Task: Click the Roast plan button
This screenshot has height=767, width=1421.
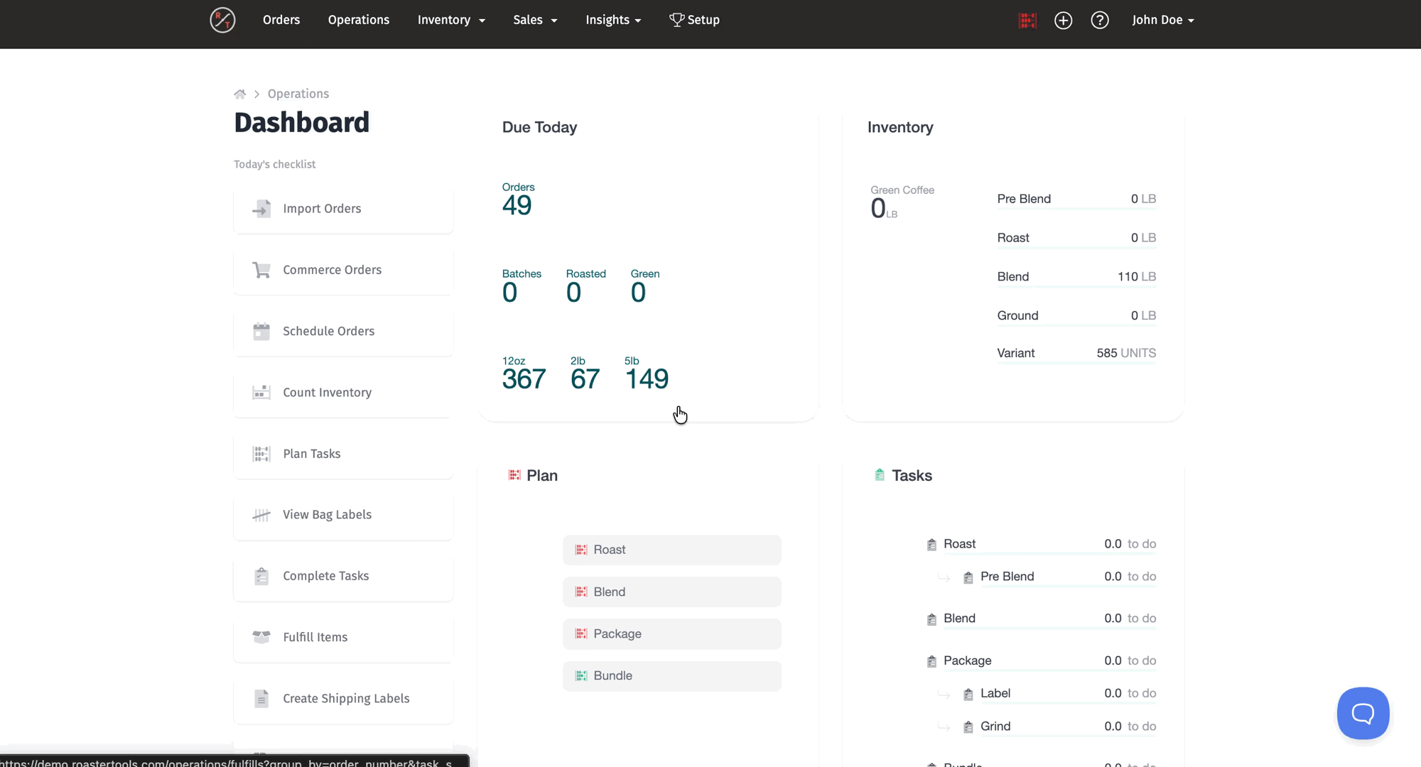Action: pos(671,550)
